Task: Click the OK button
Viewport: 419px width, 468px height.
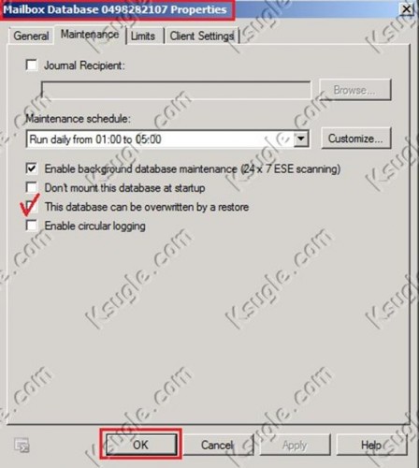Action: point(141,445)
